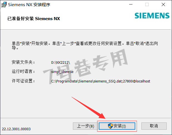This screenshot has height=135, width=172.
Task: Click the heading 已准备好安装 Siemens NX
Action: click(34, 18)
